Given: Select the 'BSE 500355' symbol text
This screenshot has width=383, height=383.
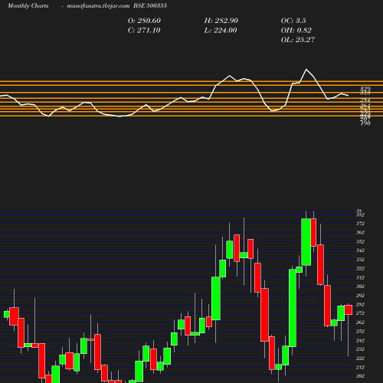Looking at the screenshot, I should tap(150, 6).
